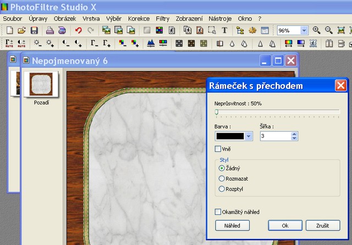
Task: Decrease brightness sun minus icon
Action: click(x=37, y=43)
